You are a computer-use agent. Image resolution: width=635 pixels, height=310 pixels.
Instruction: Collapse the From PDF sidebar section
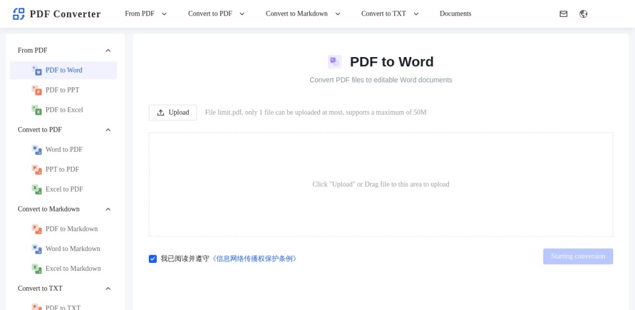pos(108,50)
